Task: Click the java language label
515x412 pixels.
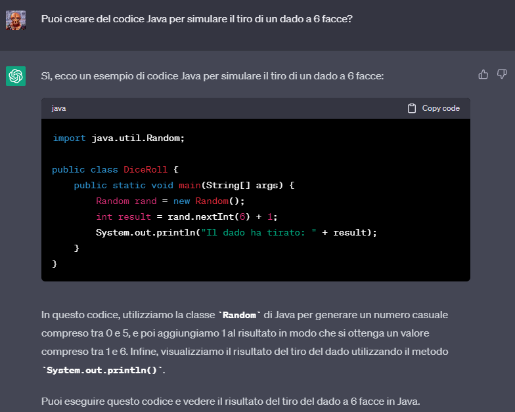Action: (59, 108)
